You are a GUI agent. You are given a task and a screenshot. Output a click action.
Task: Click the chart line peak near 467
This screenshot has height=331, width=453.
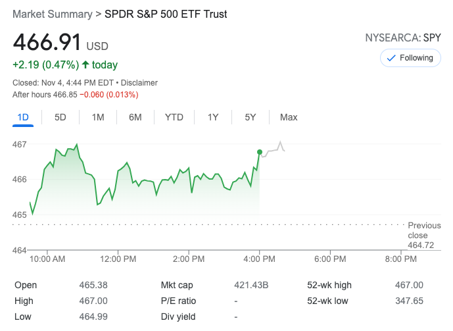tap(77, 144)
